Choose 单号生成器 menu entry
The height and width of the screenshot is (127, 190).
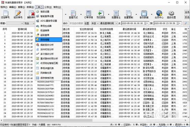(49, 26)
